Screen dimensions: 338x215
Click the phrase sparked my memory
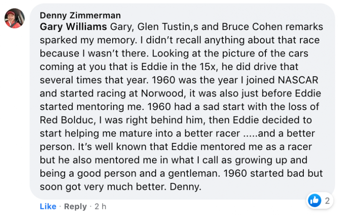tap(87, 40)
